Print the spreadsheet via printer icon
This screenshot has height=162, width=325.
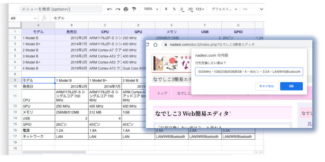(126, 9)
